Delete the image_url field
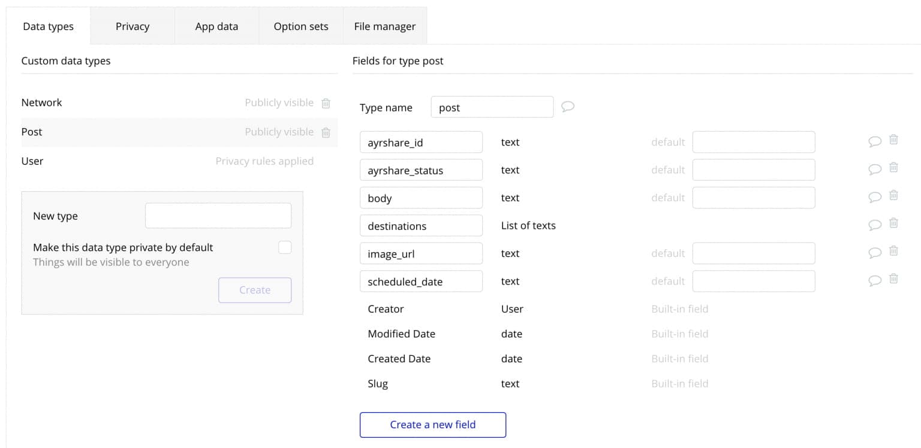The width and height of the screenshot is (921, 448). click(893, 251)
